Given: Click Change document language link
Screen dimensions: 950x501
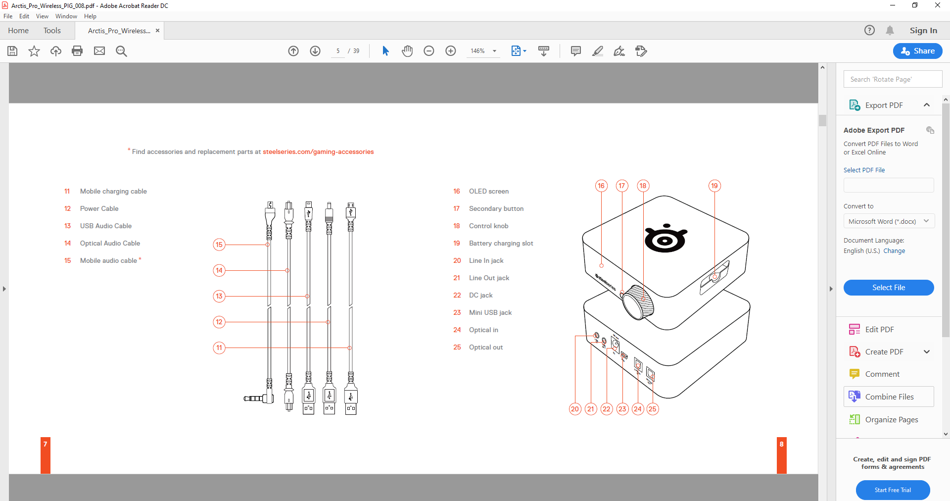Looking at the screenshot, I should [x=894, y=251].
